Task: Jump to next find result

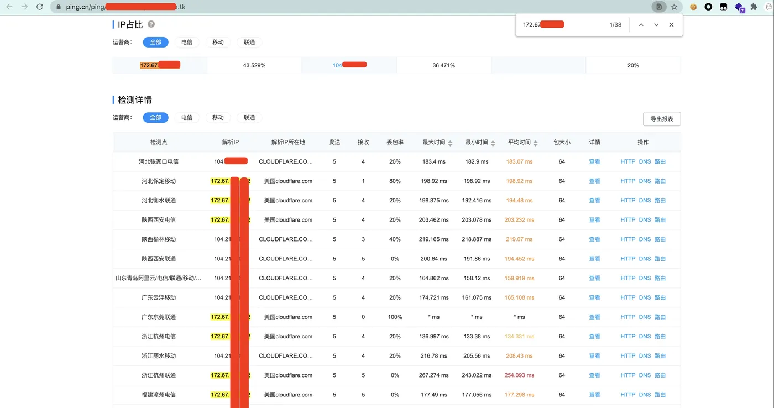Action: click(x=656, y=25)
